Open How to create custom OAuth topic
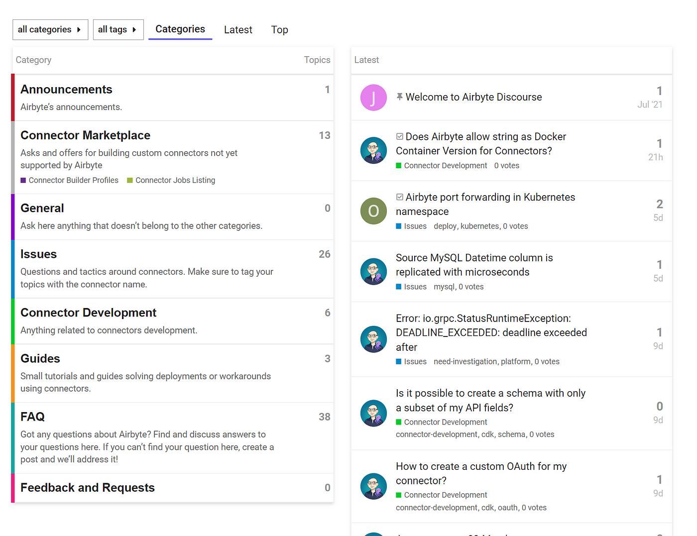 coord(481,473)
